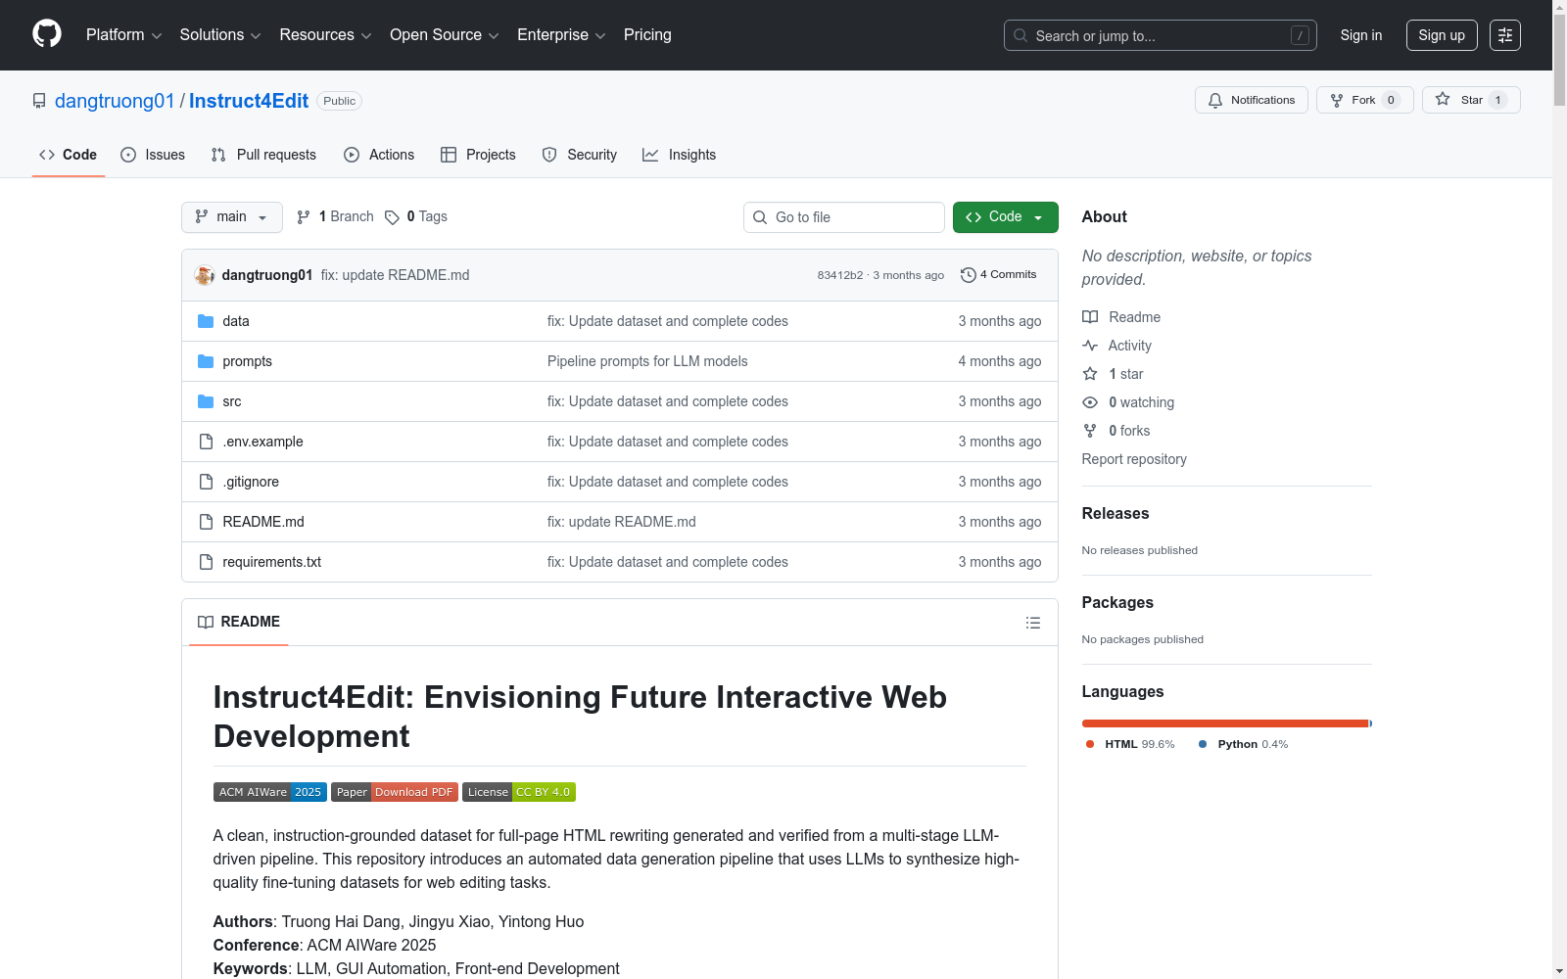The width and height of the screenshot is (1567, 979).
Task: Select the README tab in file viewer
Action: [x=239, y=622]
